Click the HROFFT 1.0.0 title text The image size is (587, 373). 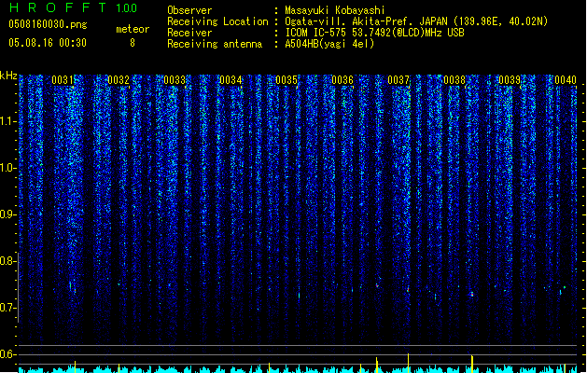[74, 7]
